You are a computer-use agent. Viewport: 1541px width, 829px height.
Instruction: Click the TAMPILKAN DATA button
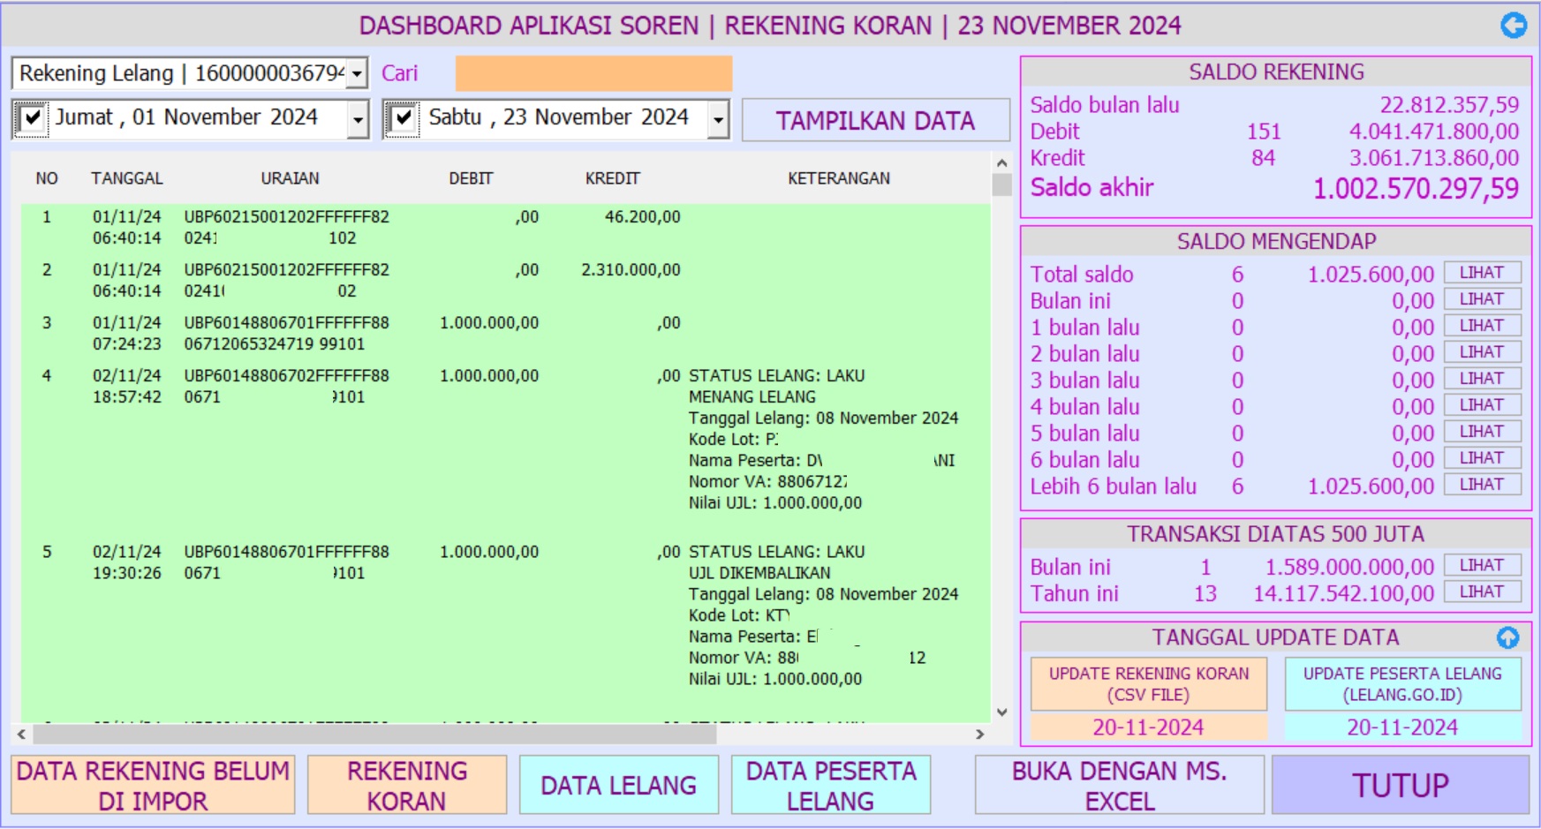875,120
